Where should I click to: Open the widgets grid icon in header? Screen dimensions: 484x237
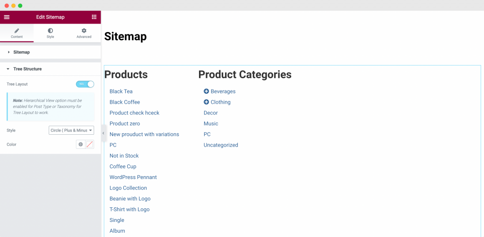(94, 17)
